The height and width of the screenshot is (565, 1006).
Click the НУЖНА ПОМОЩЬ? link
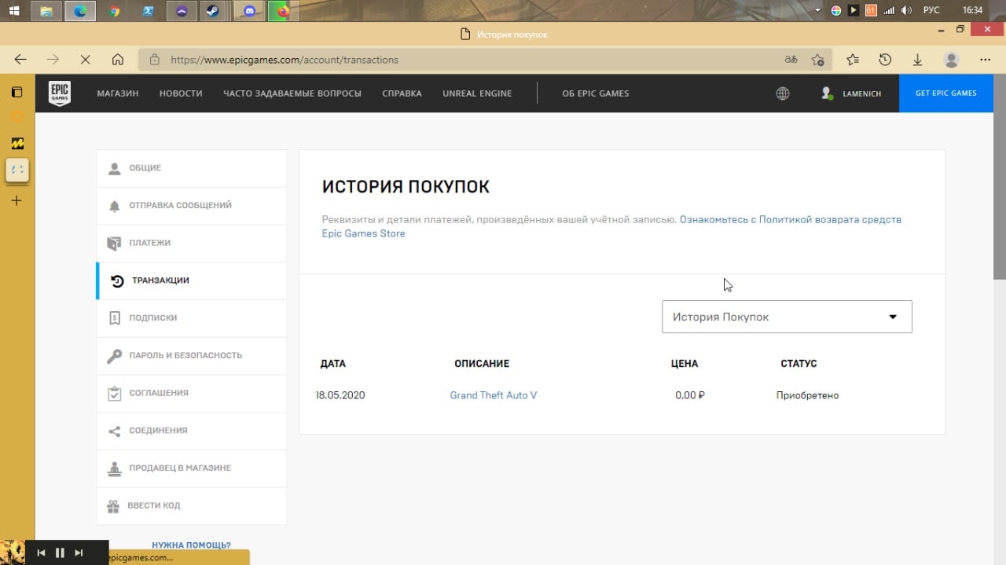click(191, 545)
